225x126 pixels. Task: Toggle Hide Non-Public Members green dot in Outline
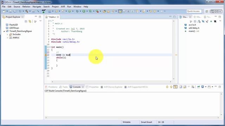[x=211, y=21]
